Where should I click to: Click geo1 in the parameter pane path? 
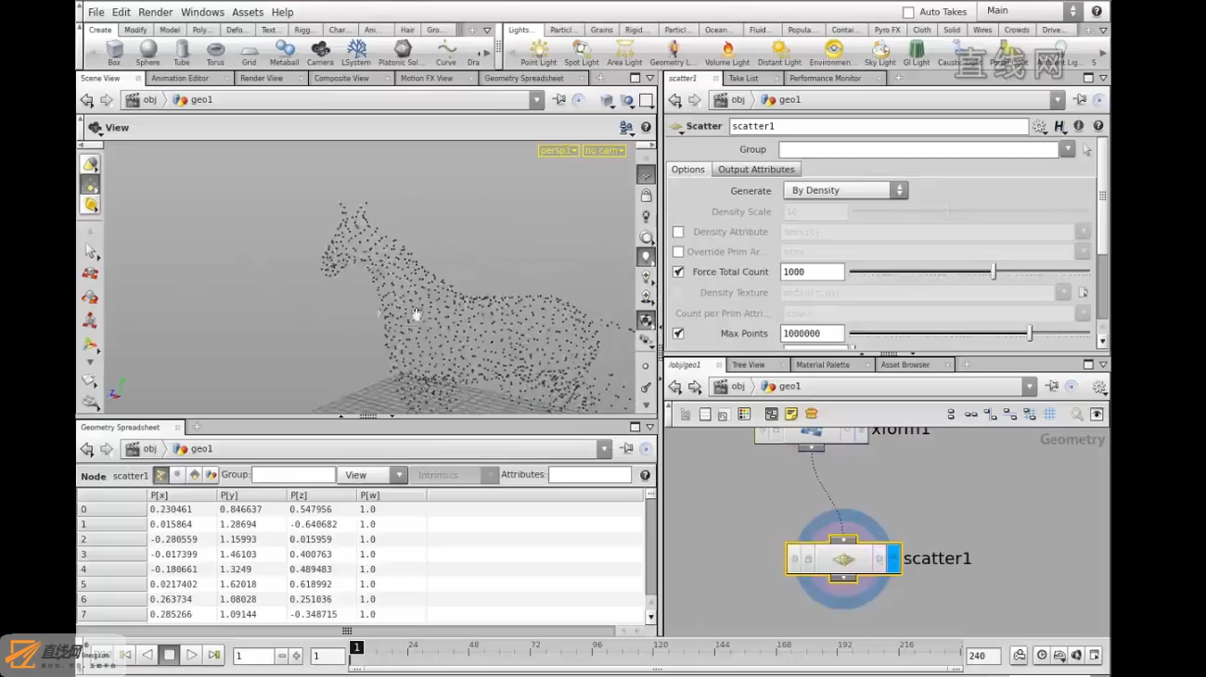tap(780, 100)
